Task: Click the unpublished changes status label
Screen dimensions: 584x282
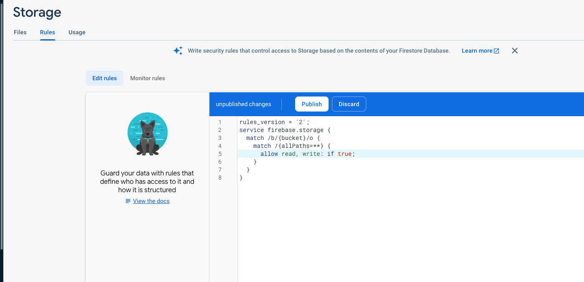Action: pos(243,104)
